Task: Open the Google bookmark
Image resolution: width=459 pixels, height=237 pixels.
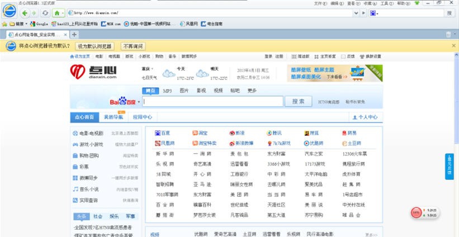Action: point(39,24)
